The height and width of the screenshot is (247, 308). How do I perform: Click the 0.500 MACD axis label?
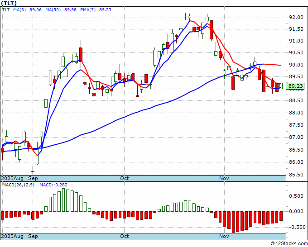coord(296,196)
